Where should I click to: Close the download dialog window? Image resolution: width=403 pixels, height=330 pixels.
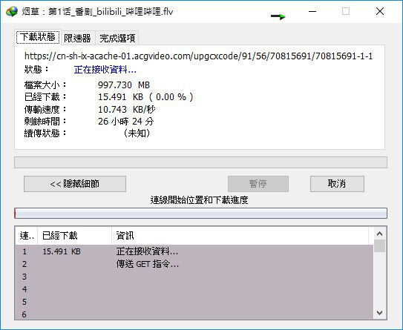(380, 11)
